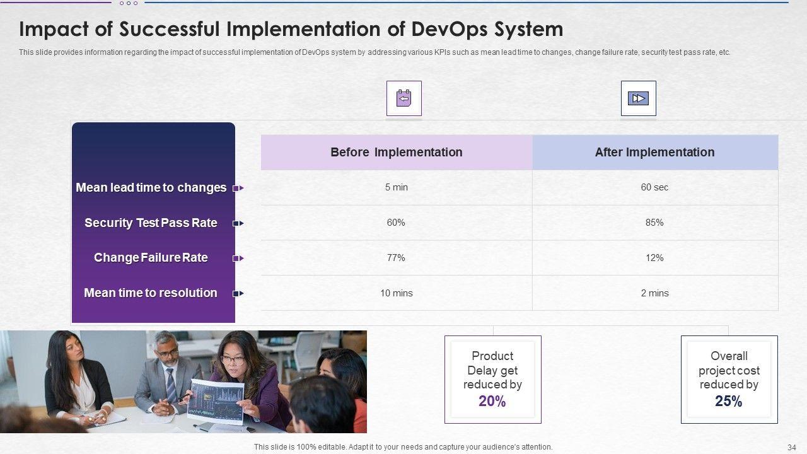
Task: Click the arrow marker beside Security Test Pass Rate
Action: pyautogui.click(x=238, y=223)
